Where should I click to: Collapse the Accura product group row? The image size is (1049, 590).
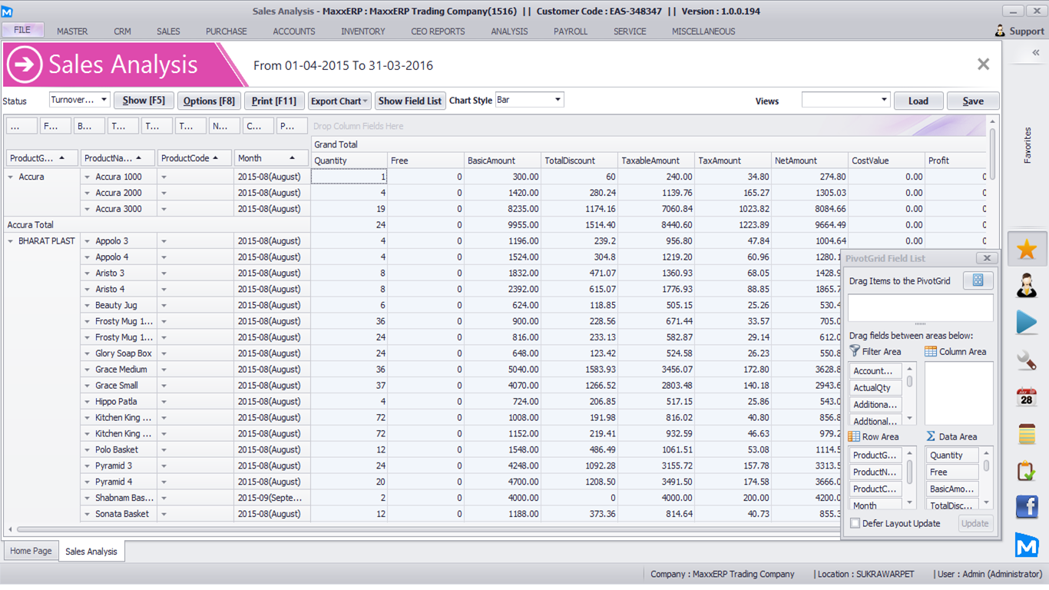[11, 177]
